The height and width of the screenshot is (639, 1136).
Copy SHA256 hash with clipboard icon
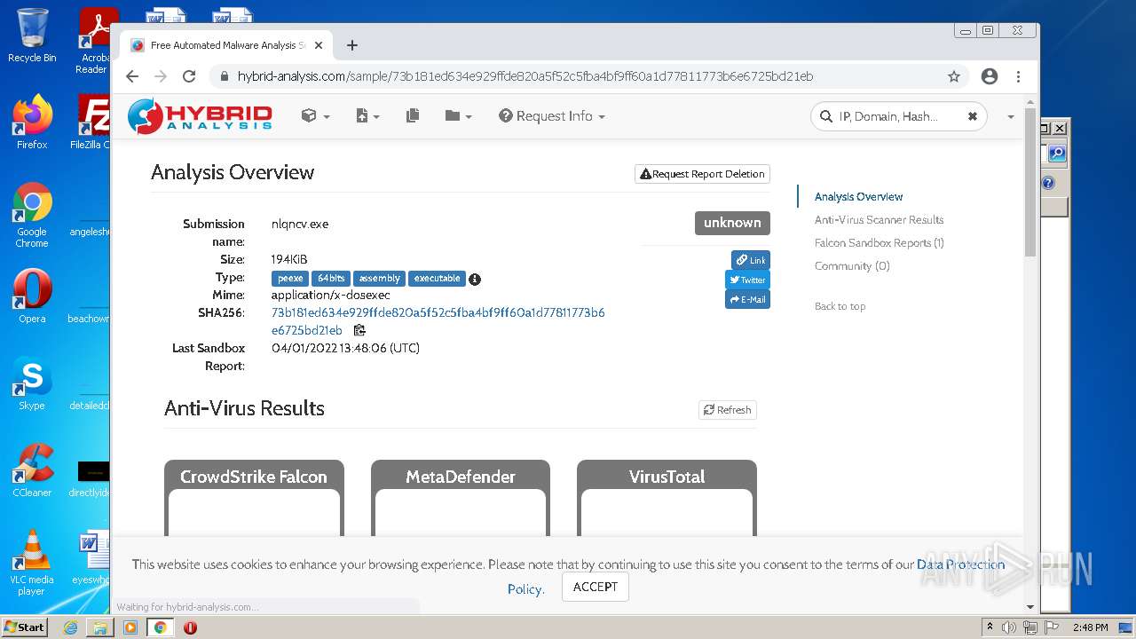pos(359,330)
